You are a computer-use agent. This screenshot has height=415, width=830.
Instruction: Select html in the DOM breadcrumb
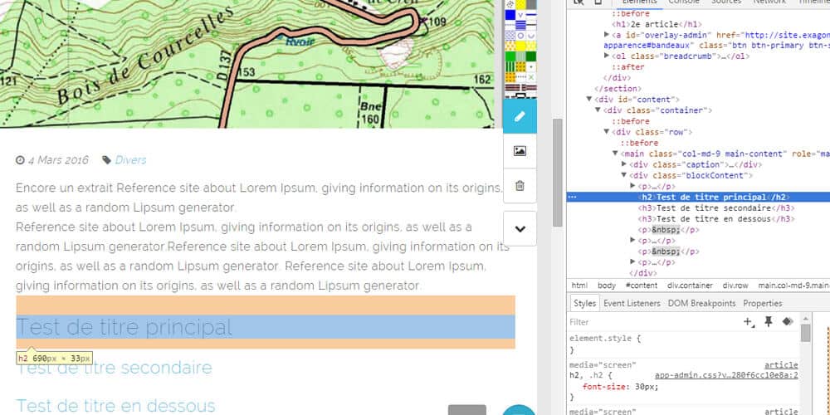pyautogui.click(x=579, y=286)
